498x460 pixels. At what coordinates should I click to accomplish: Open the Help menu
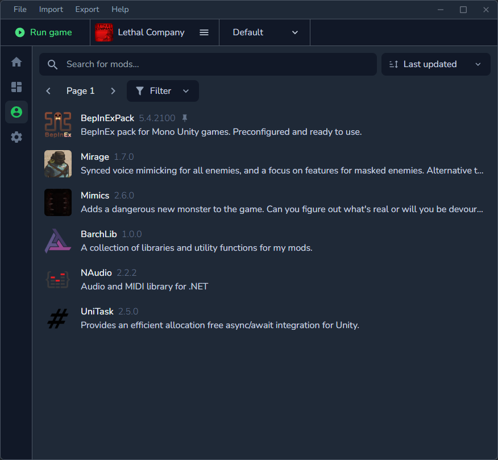pos(120,10)
